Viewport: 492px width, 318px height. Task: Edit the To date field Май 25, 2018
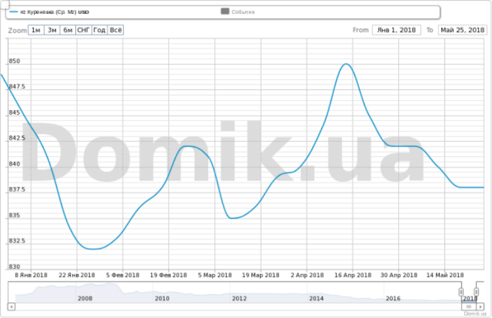462,30
